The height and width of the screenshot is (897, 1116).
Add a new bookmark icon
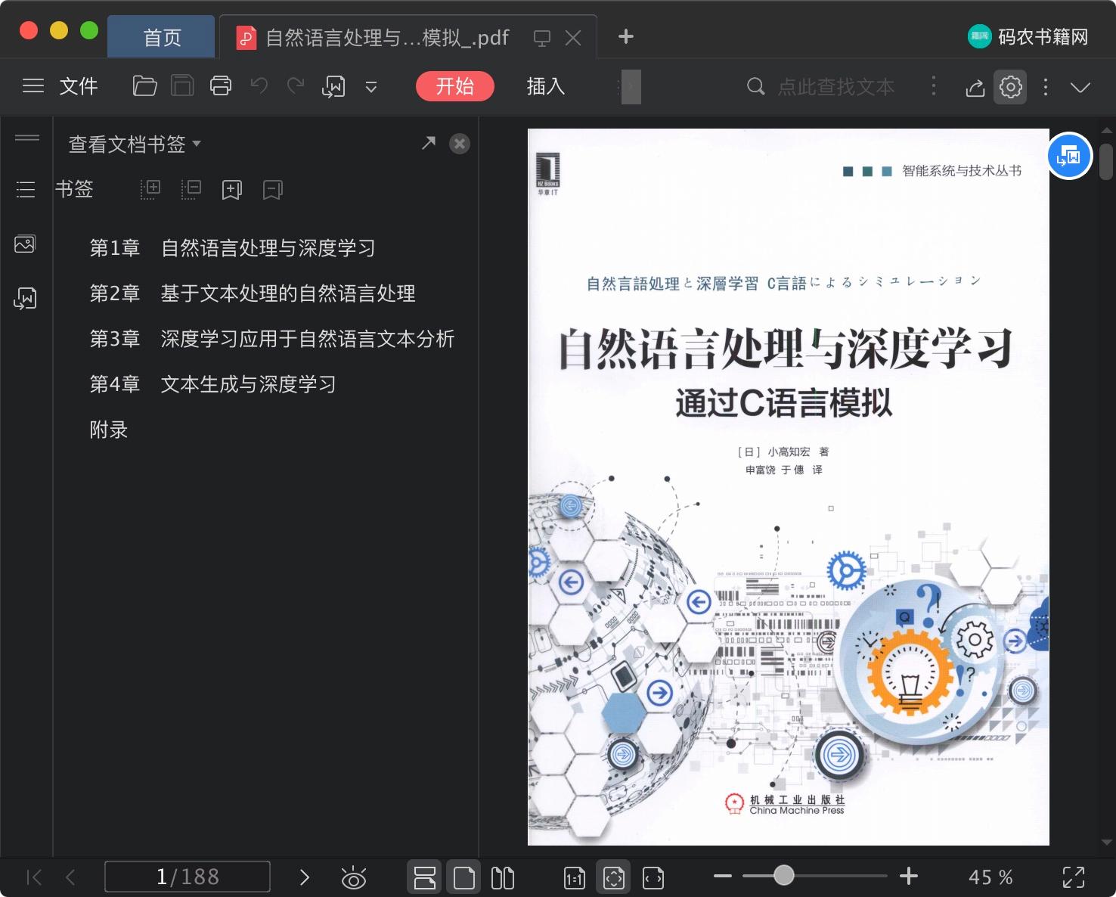(232, 190)
